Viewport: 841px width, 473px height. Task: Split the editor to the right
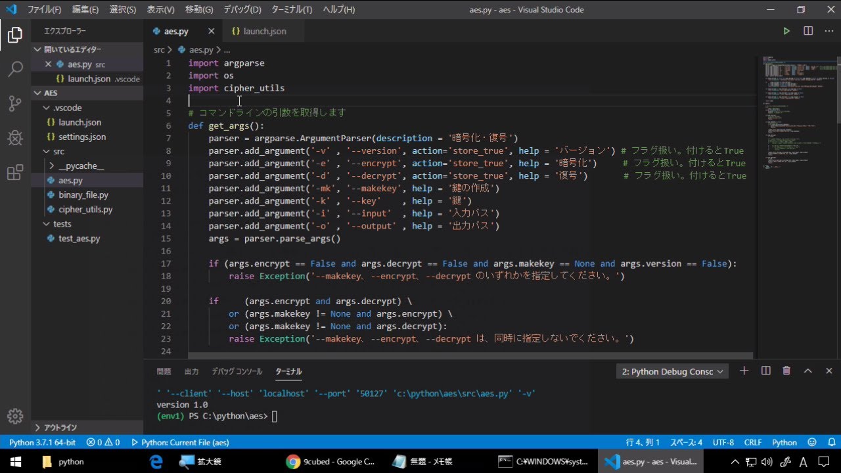coord(808,31)
